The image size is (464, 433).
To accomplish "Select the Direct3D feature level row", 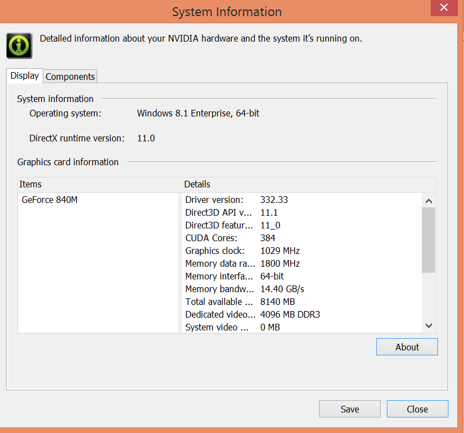I will click(x=302, y=225).
